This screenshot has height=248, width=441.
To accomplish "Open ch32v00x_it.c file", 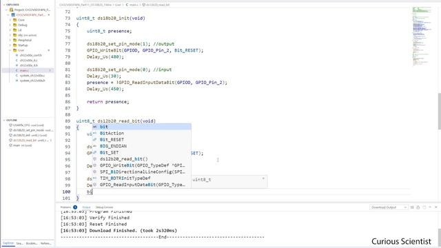I will pos(28,61).
